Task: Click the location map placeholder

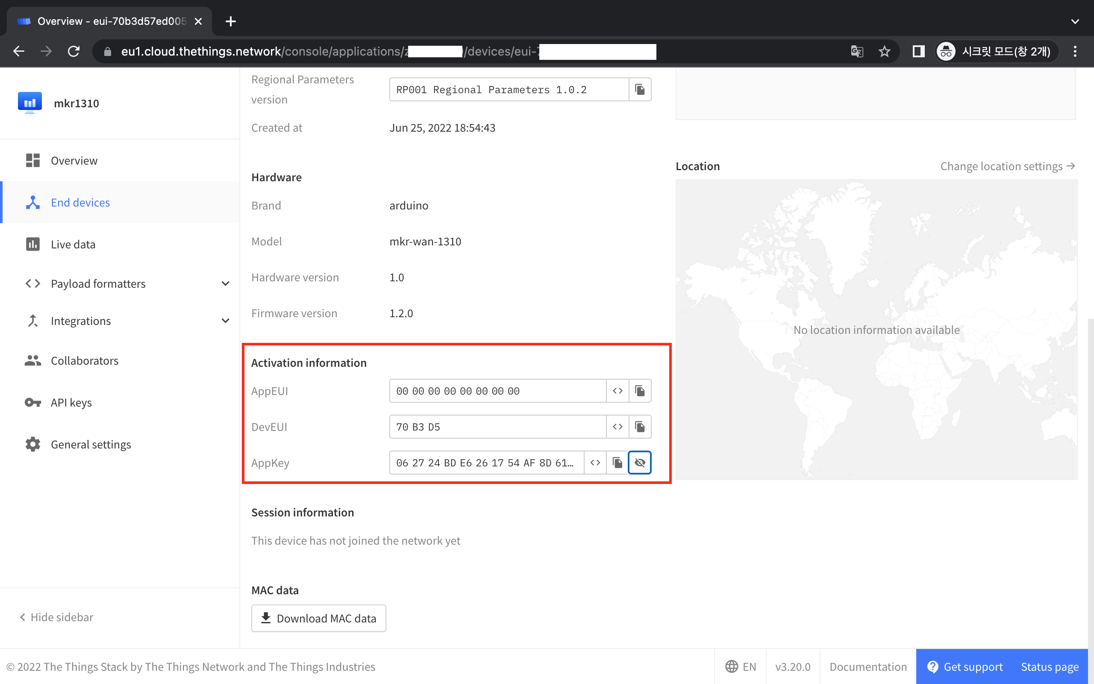Action: tap(876, 329)
